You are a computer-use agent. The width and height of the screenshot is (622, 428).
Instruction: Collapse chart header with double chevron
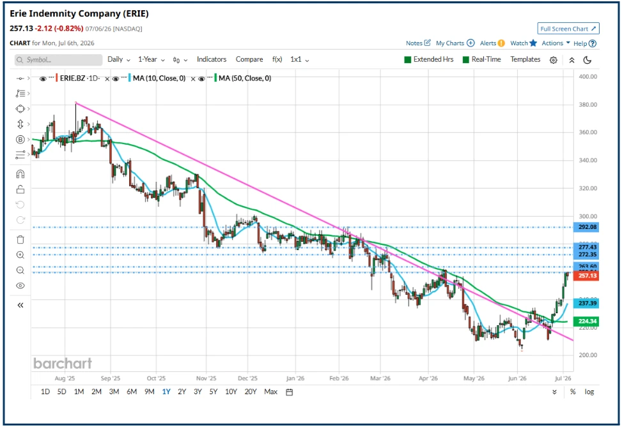click(571, 60)
